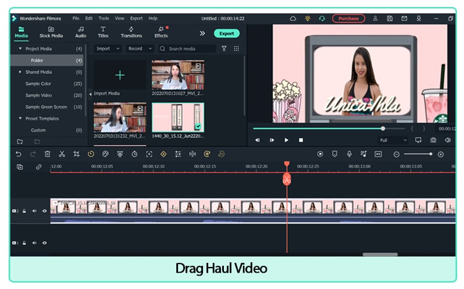This screenshot has height=289, width=464.
Task: Toggle the lock on video track 2
Action: click(24, 211)
